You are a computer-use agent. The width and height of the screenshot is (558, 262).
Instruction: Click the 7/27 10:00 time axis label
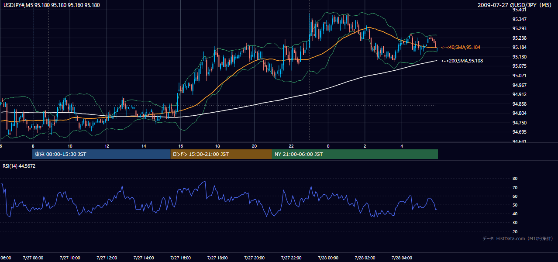pos(70,258)
